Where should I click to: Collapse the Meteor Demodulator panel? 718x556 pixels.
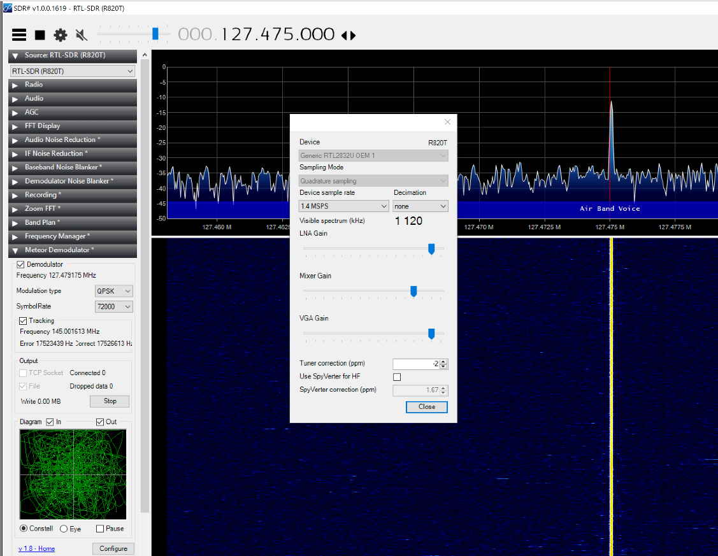coord(73,250)
